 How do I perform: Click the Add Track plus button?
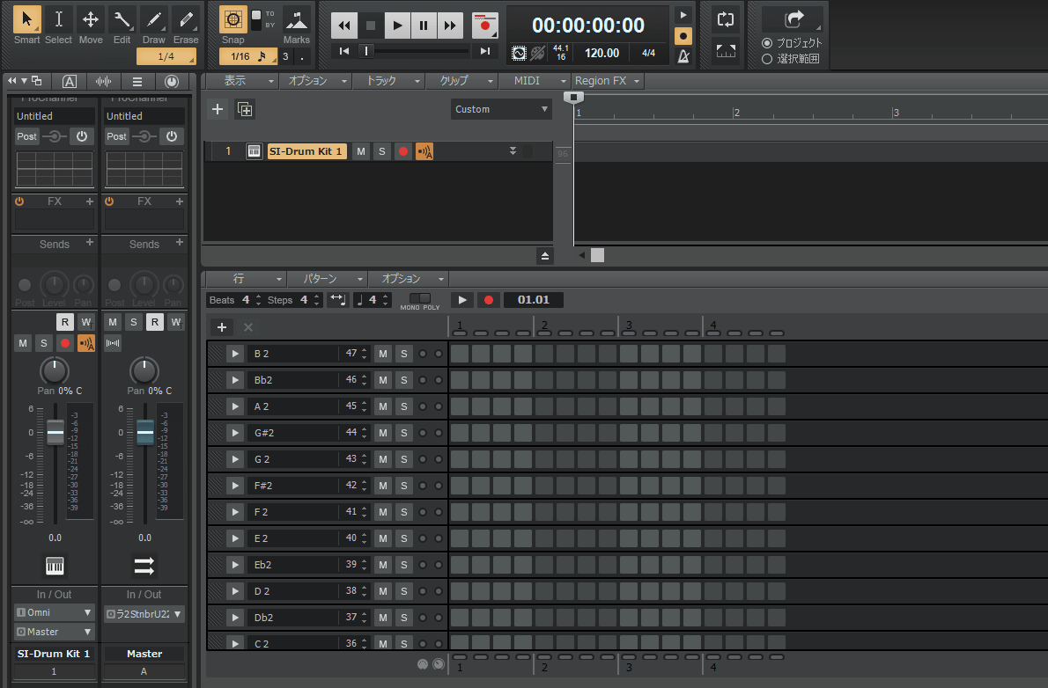[218, 109]
